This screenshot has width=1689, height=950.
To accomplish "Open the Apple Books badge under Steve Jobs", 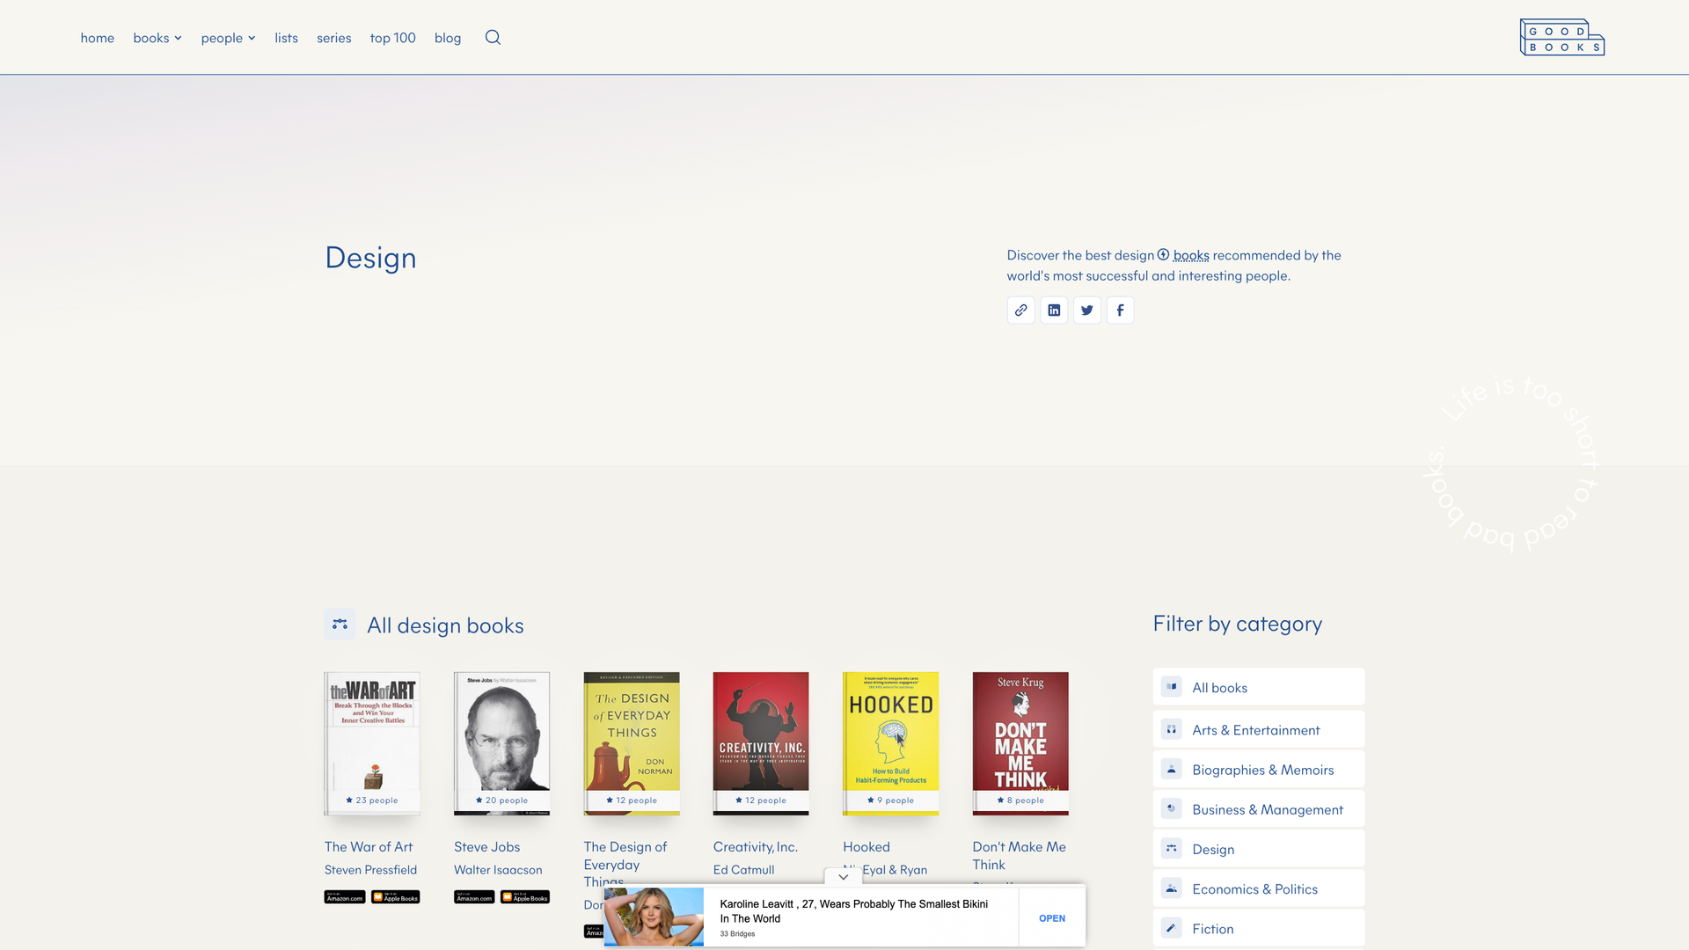I will click(x=524, y=897).
